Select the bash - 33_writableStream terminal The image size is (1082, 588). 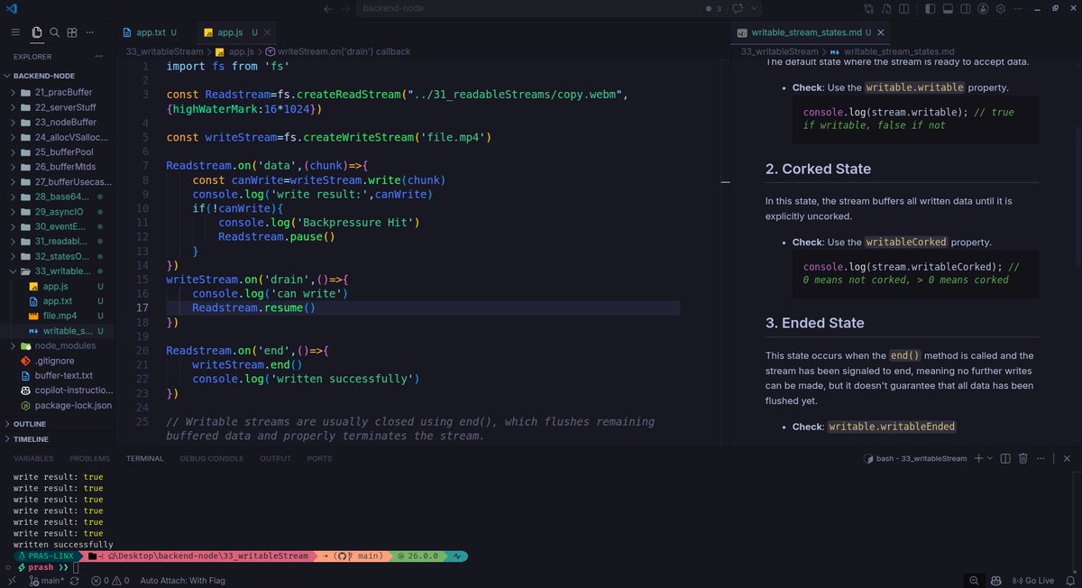915,458
